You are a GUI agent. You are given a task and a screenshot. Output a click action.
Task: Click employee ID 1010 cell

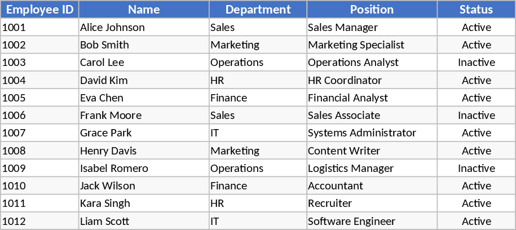[15, 186]
